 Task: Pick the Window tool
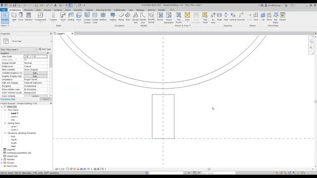[29, 16]
